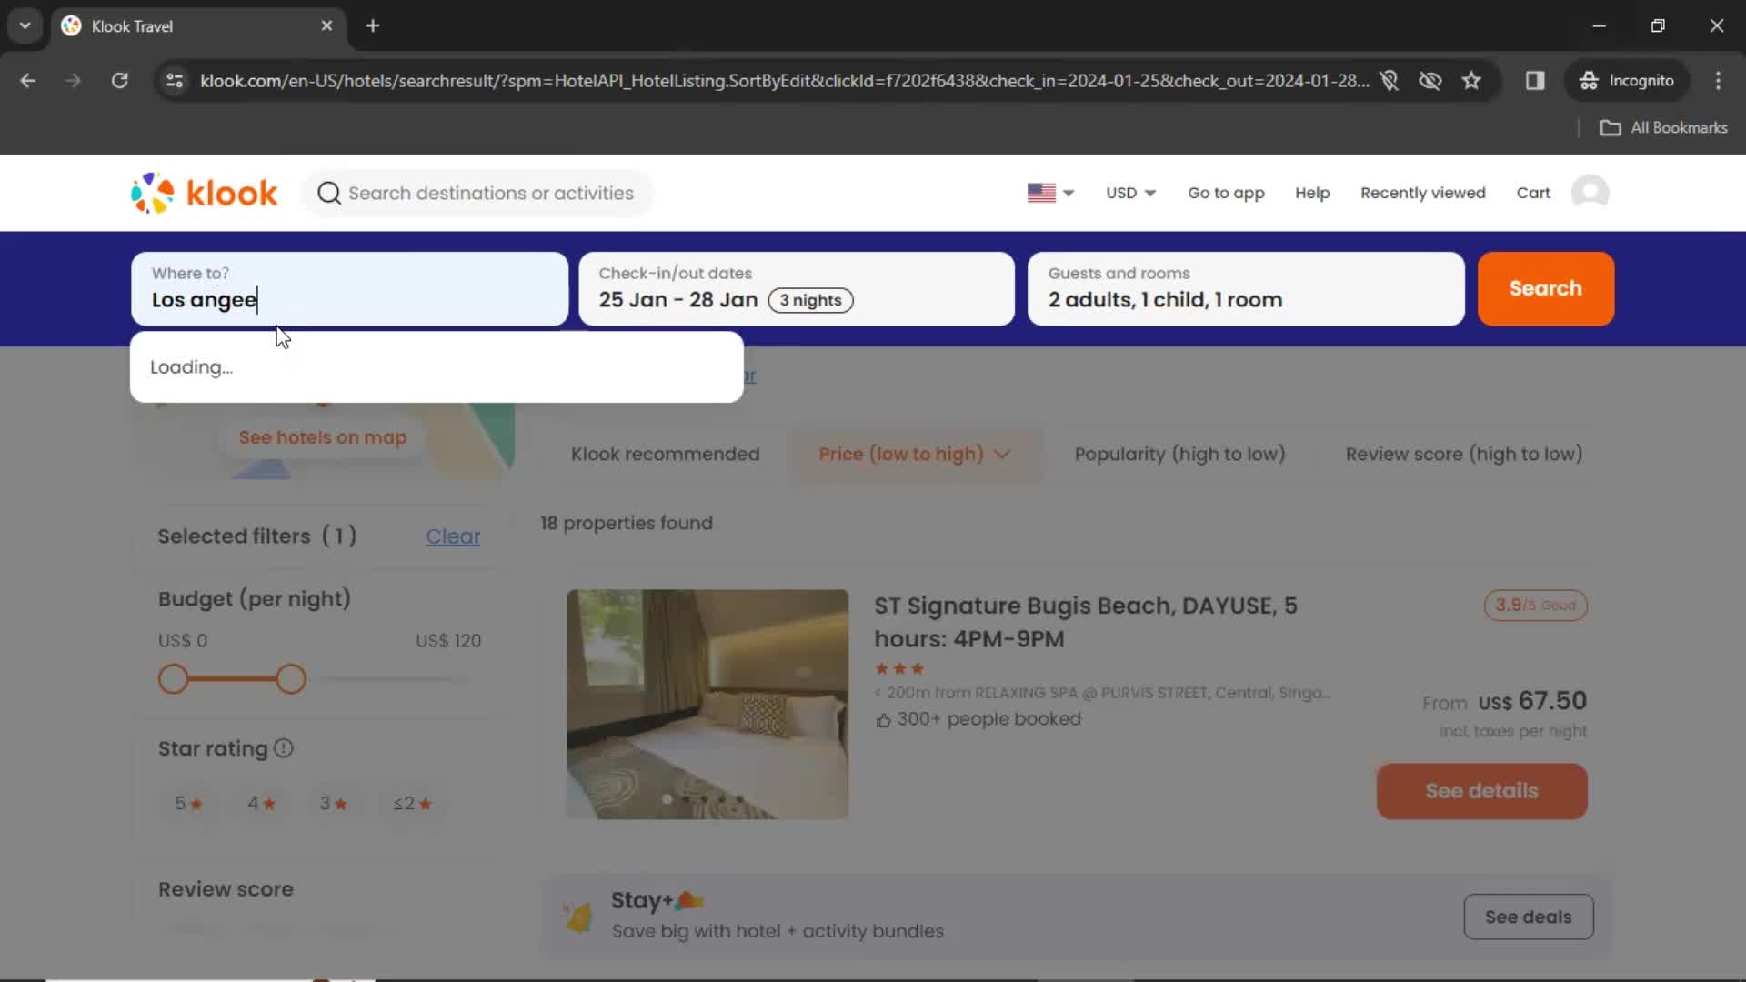1746x982 pixels.
Task: Click the US flag/language icon
Action: tap(1043, 193)
